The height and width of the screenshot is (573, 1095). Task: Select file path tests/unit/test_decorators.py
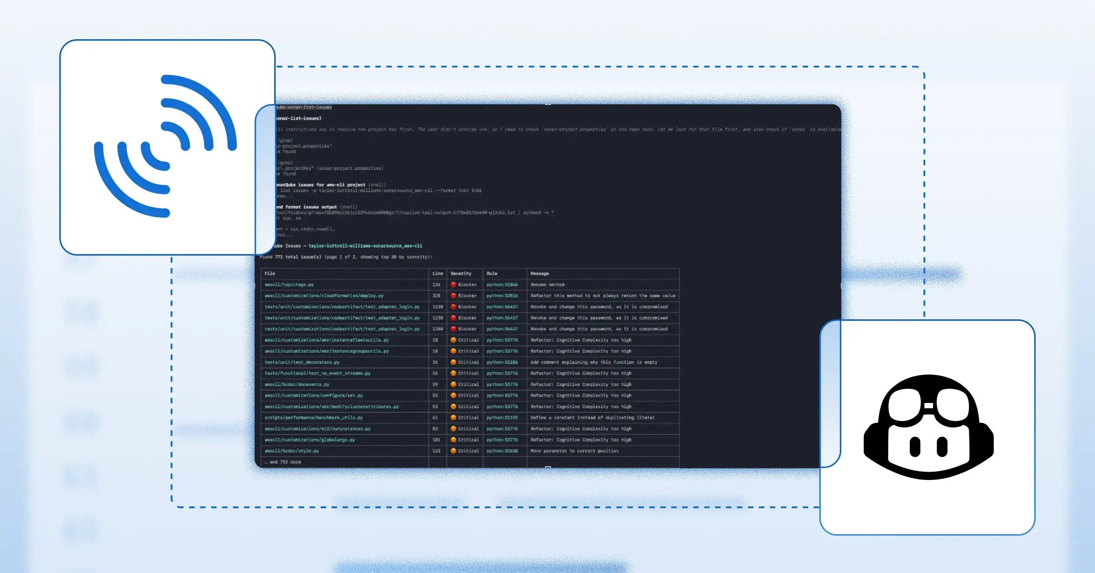302,362
